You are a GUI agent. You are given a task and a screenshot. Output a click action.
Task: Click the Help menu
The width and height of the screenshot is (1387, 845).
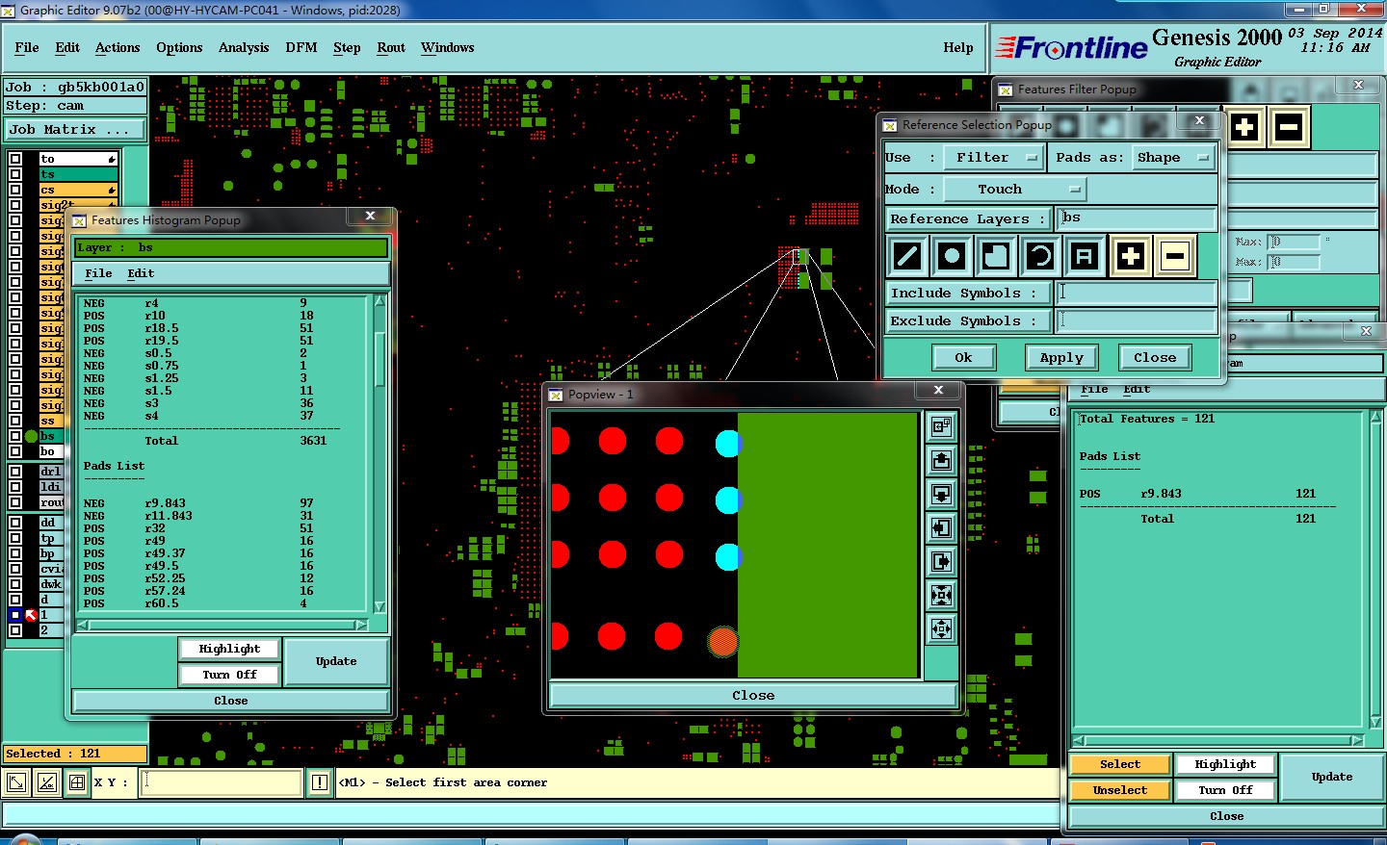tap(958, 47)
